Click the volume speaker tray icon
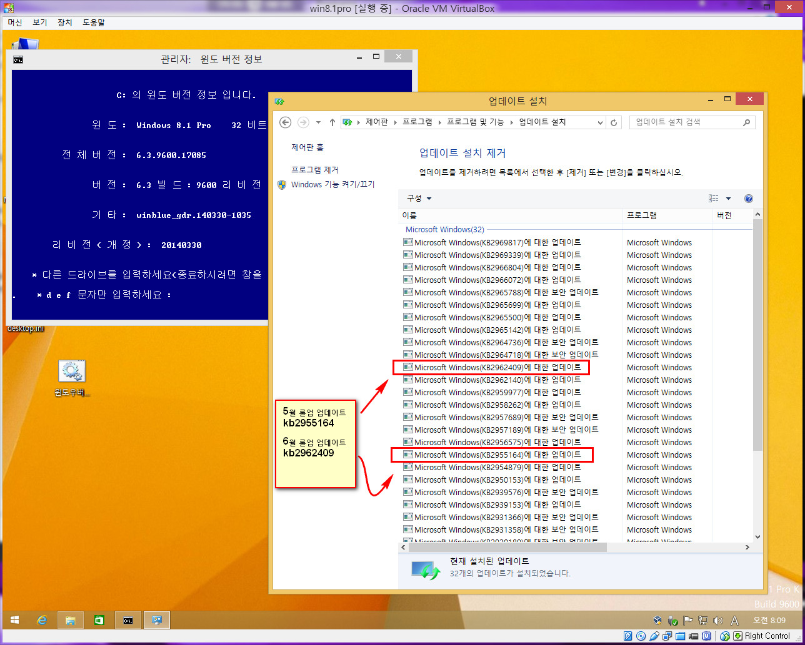Screen dimensions: 805x645 [717, 621]
